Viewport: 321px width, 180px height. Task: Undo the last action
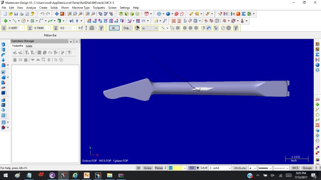tap(43, 14)
